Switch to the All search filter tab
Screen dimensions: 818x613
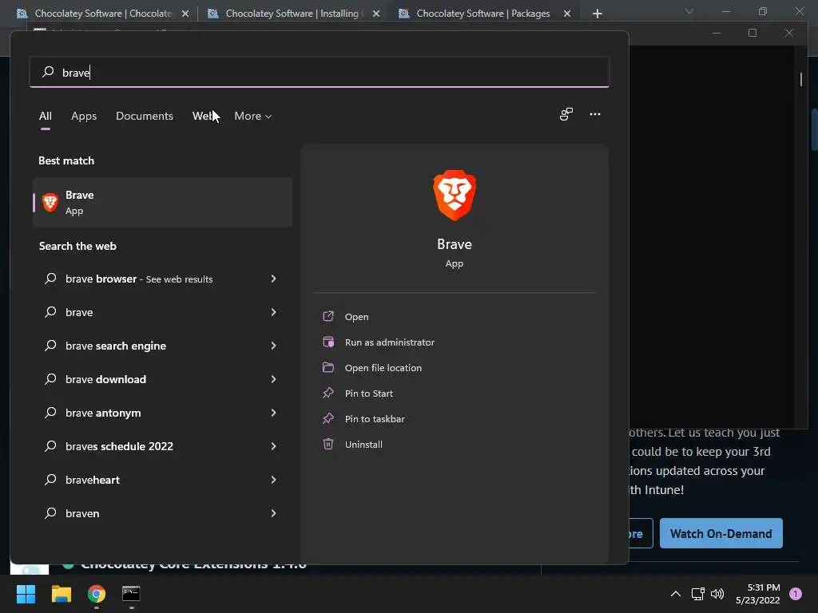tap(46, 116)
